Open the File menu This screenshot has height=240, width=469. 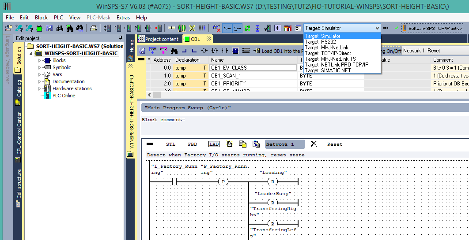coord(10,18)
